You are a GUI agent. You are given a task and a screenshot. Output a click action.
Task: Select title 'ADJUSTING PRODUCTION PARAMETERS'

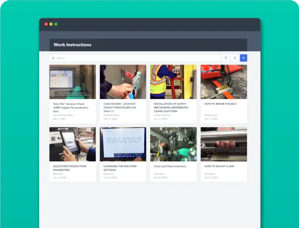(69, 168)
